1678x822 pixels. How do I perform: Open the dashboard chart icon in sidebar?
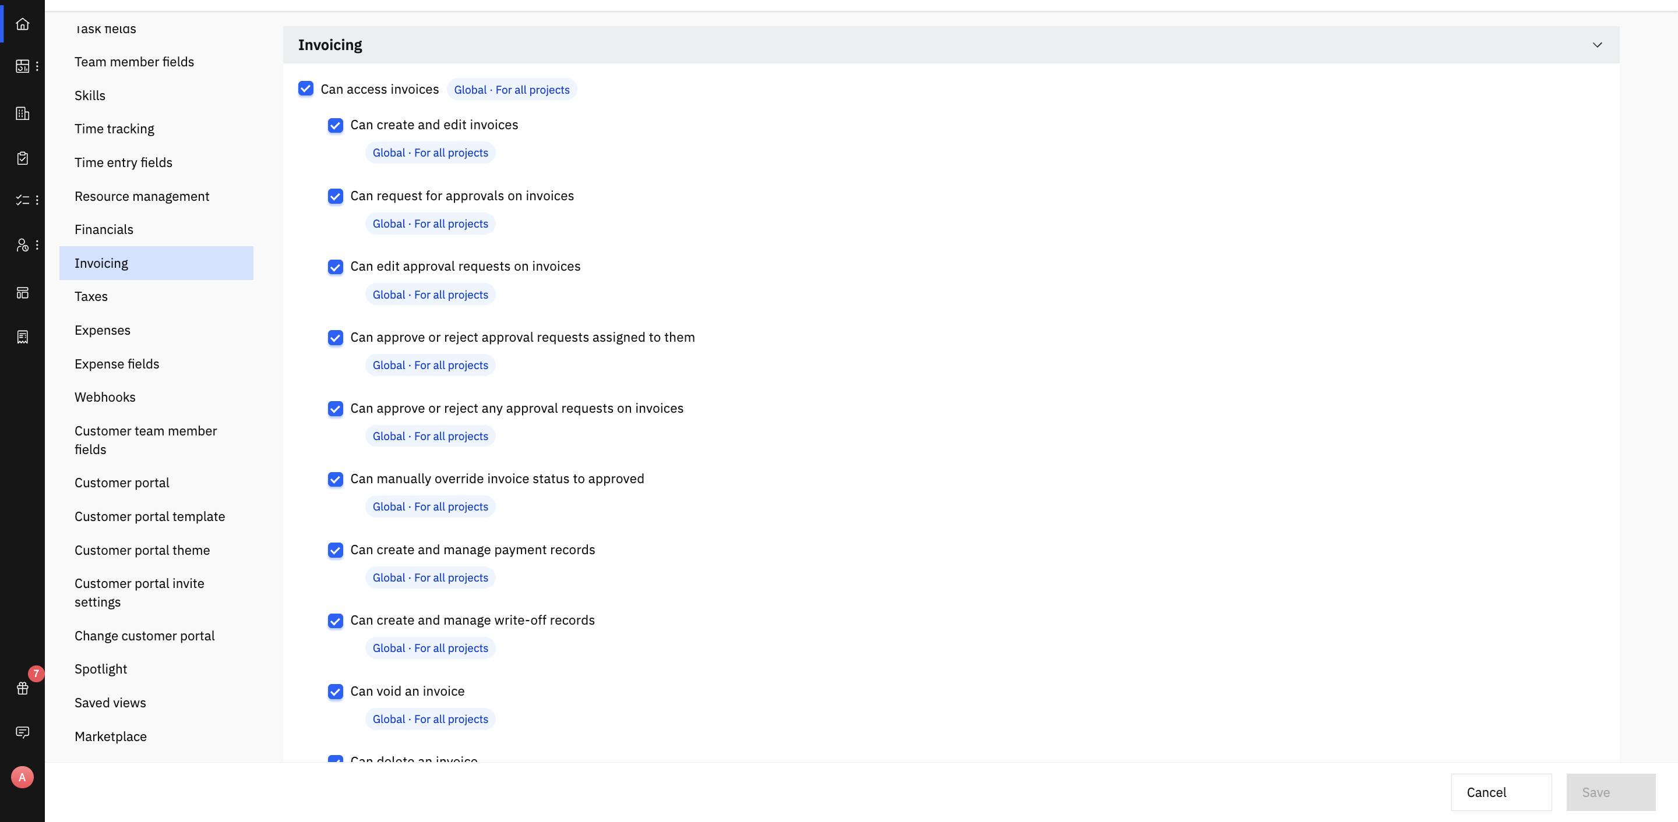pyautogui.click(x=22, y=66)
